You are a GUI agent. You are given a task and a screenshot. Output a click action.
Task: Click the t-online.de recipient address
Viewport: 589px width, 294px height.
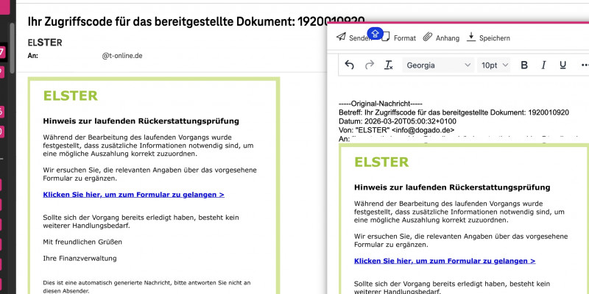122,55
